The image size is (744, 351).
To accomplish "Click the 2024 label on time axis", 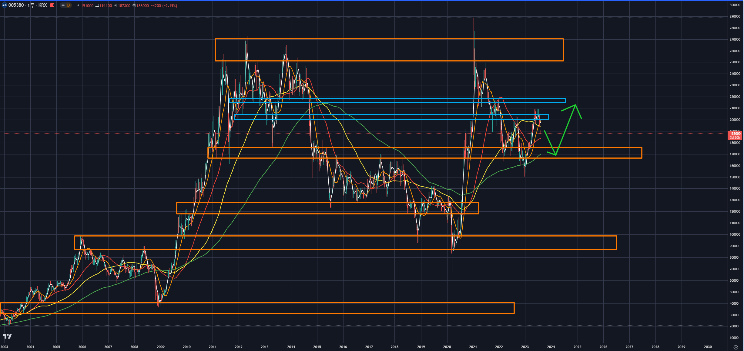I will click(x=551, y=347).
